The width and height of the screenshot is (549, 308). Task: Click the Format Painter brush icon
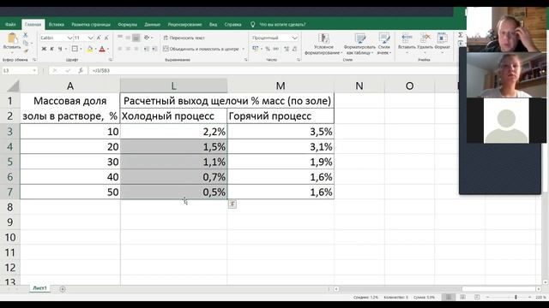(26, 51)
